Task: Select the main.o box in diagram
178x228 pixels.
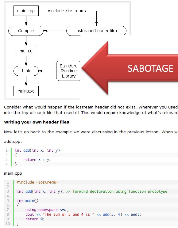Action: point(26,51)
